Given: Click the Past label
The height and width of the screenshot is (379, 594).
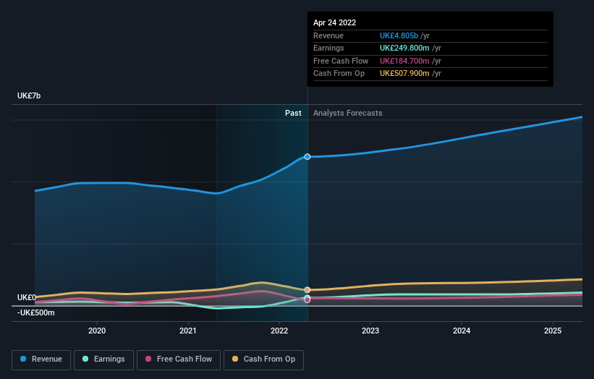Looking at the screenshot, I should click(293, 114).
